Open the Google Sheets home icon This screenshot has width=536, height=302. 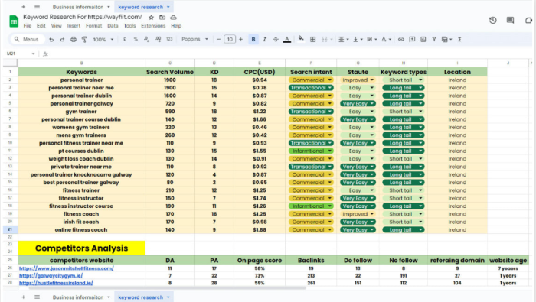[x=14, y=21]
